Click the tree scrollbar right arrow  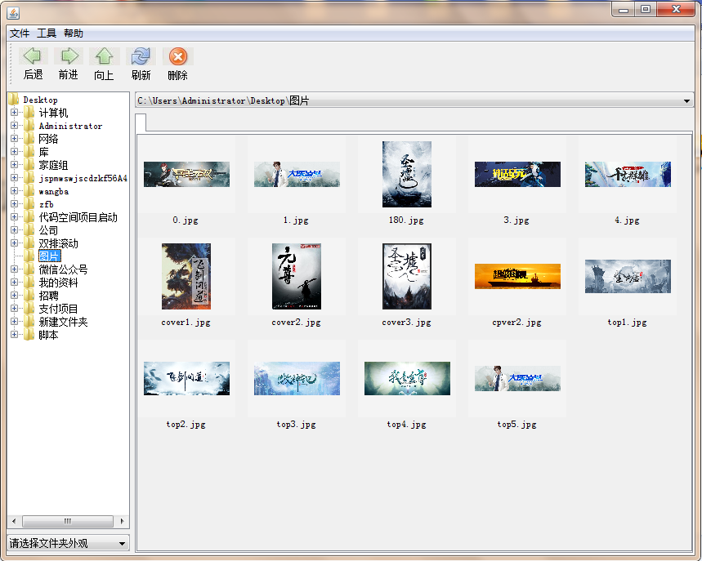[122, 521]
